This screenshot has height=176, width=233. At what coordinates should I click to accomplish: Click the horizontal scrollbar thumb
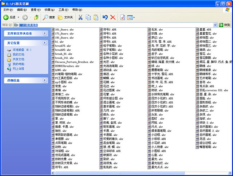[x=120, y=173]
